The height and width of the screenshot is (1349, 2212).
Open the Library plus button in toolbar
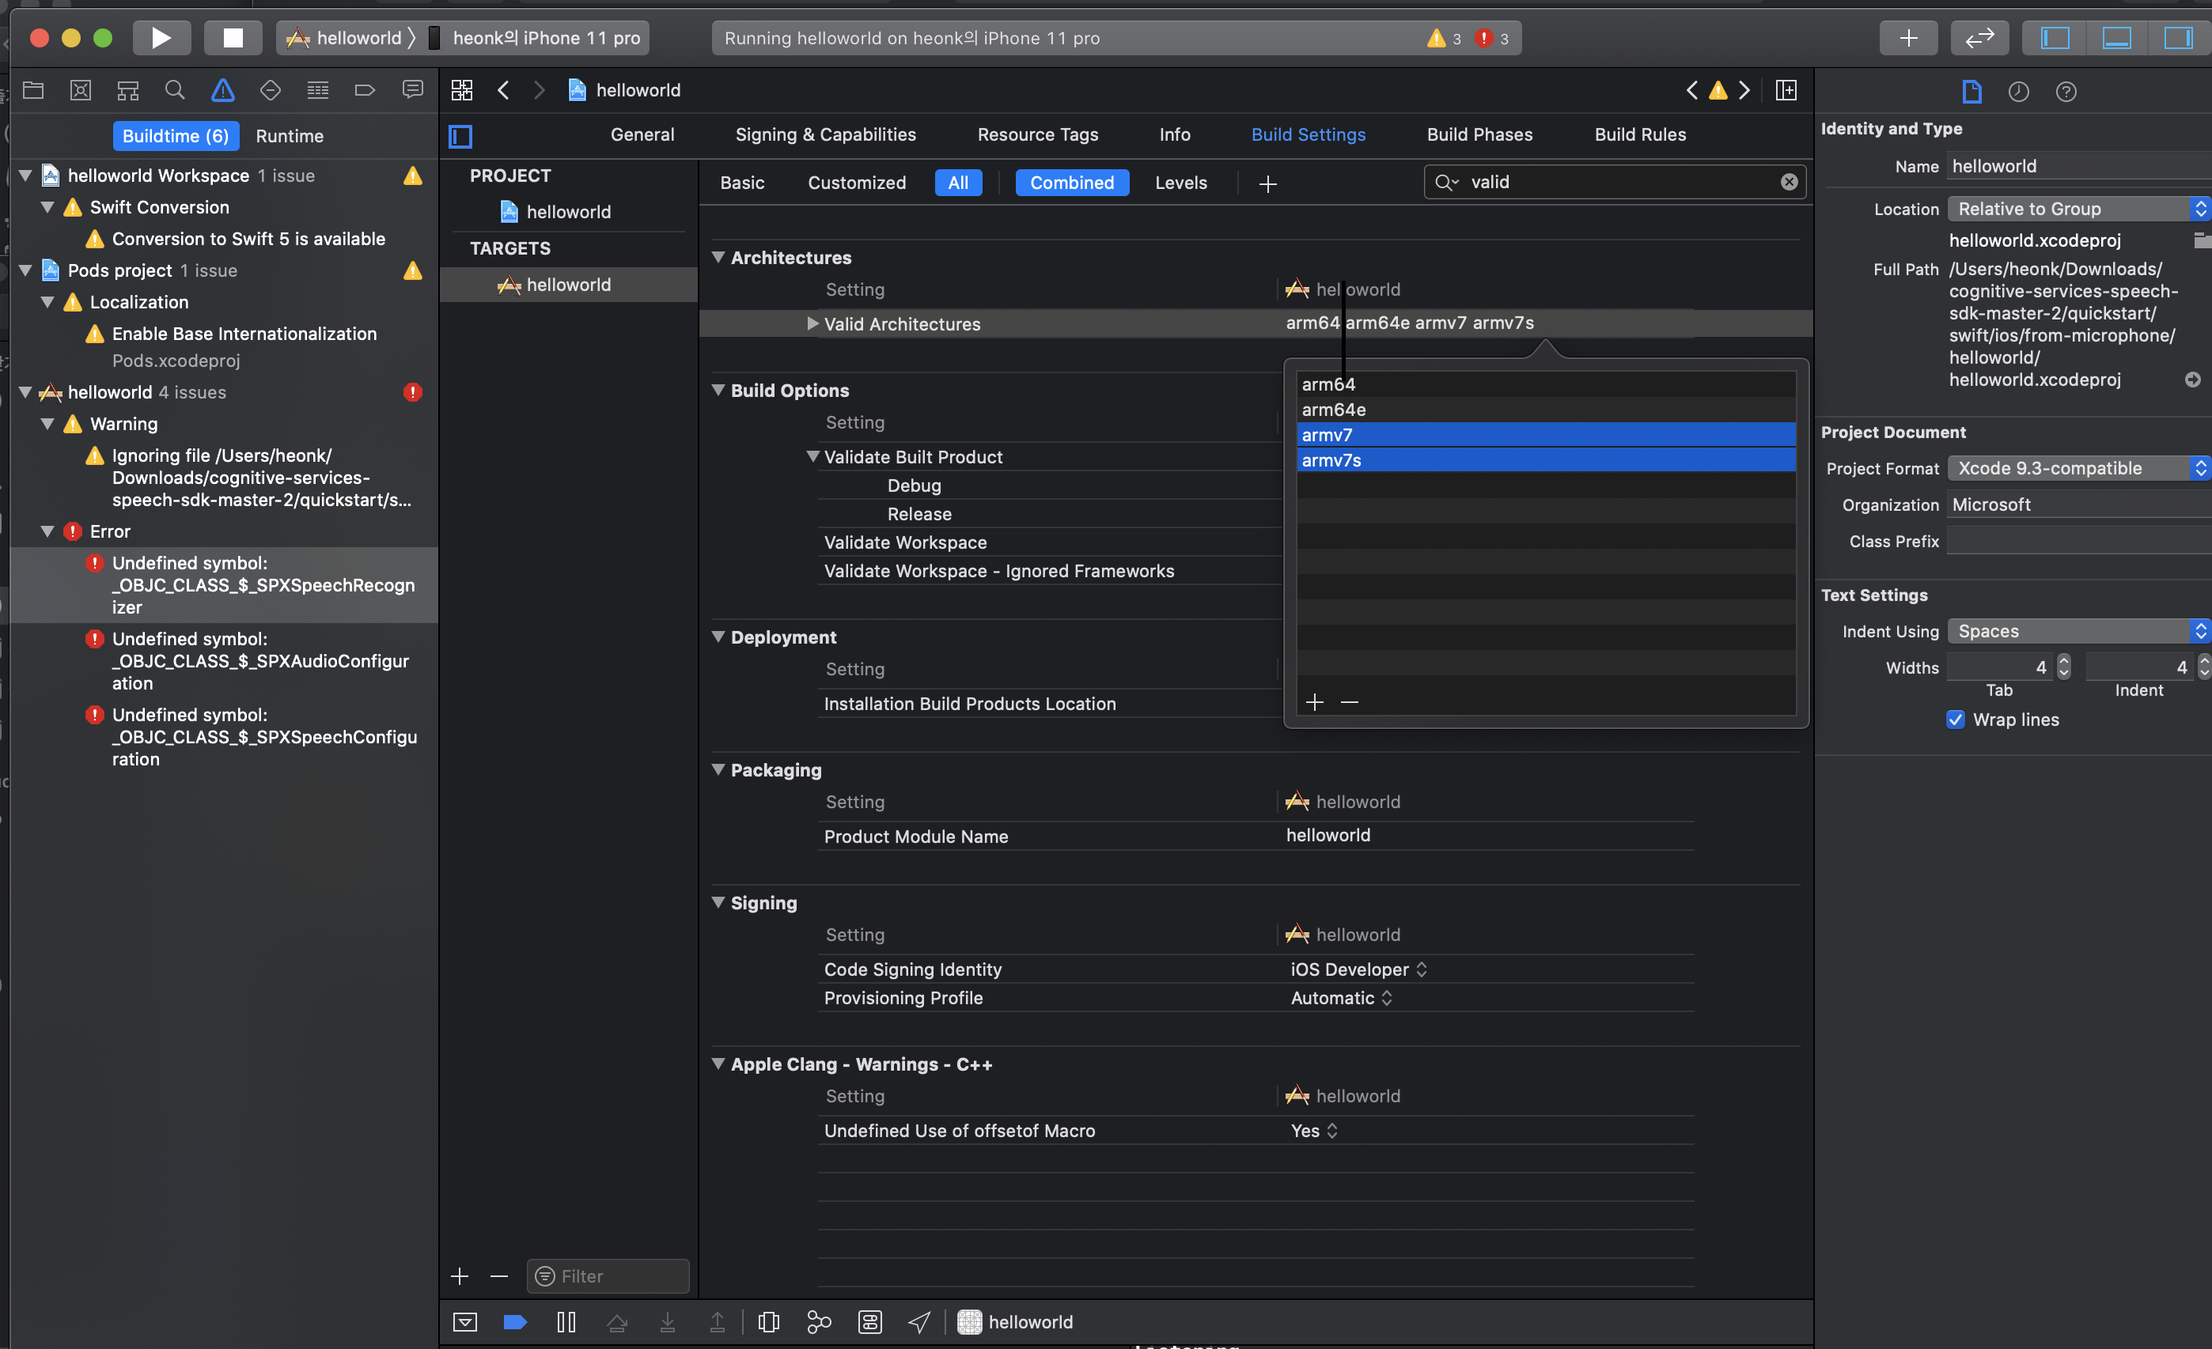(x=1907, y=38)
